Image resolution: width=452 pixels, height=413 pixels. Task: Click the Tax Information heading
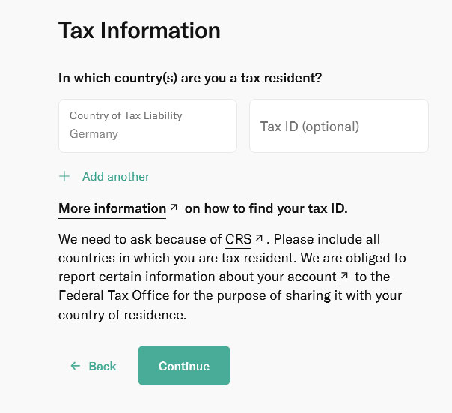point(139,30)
